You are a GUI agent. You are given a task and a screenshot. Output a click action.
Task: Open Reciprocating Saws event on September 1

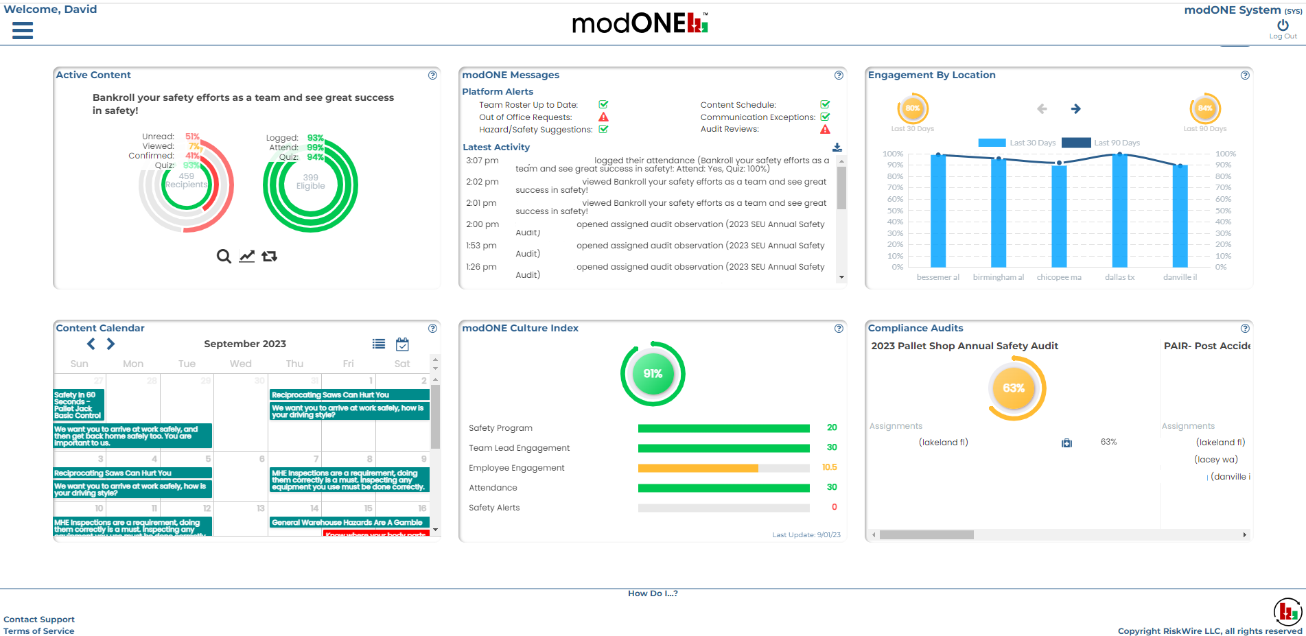coord(349,395)
